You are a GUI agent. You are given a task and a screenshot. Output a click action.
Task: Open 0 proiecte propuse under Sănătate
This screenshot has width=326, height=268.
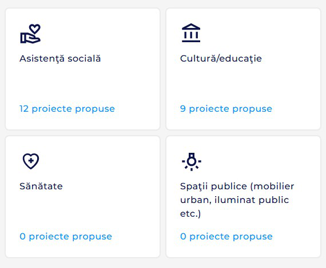(66, 236)
